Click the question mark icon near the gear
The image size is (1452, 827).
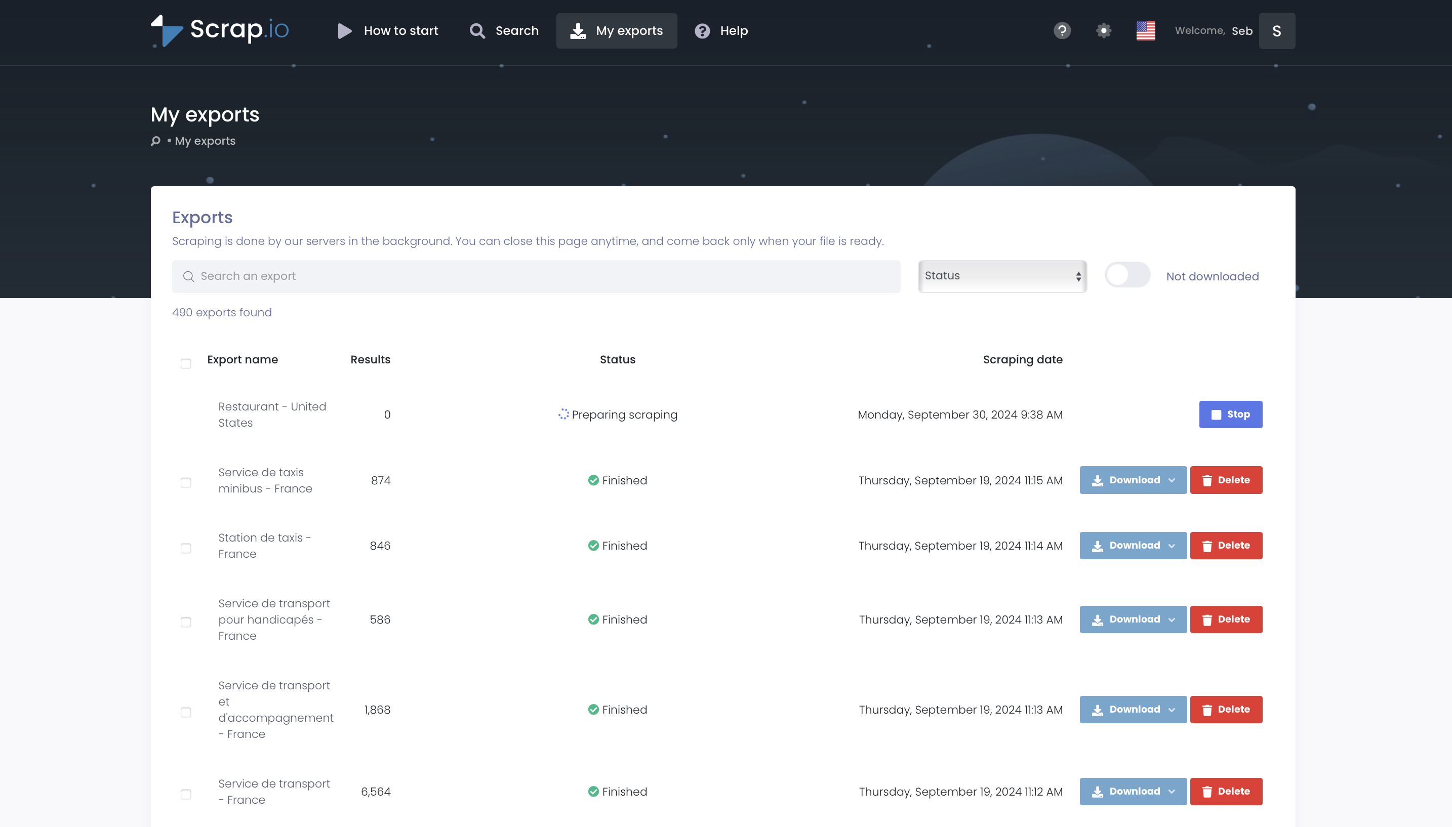tap(1062, 31)
